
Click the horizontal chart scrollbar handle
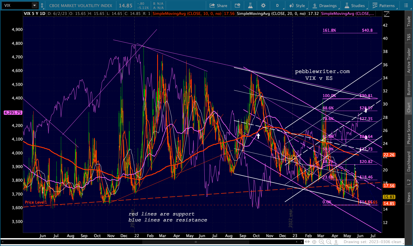coord(195,242)
